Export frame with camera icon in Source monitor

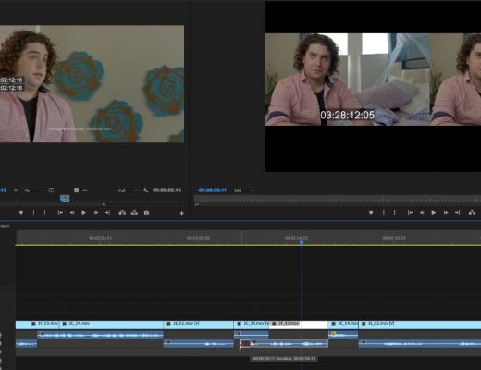click(146, 213)
